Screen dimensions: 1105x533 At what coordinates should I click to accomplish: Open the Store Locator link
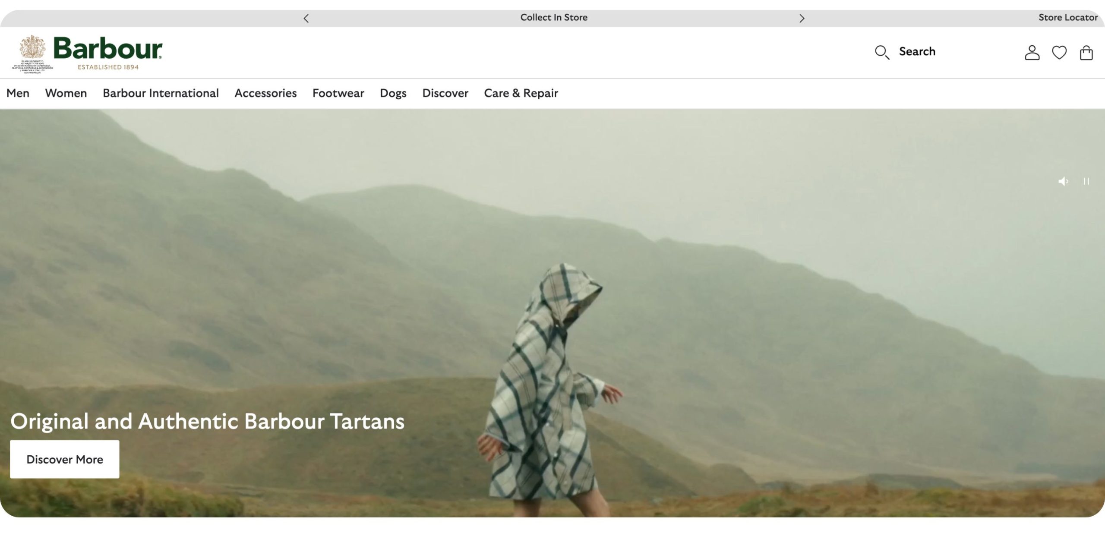1067,18
